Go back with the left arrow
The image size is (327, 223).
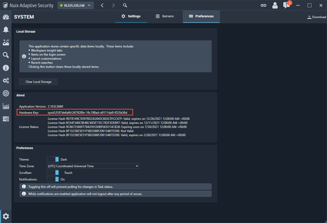click(102, 5)
